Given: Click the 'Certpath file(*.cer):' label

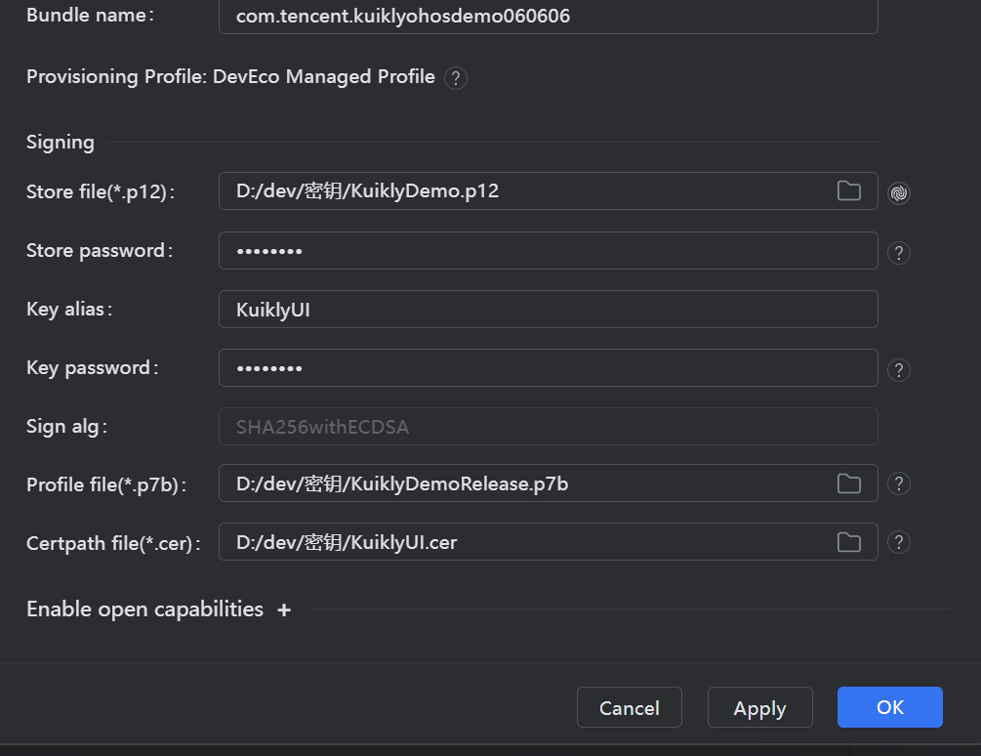Looking at the screenshot, I should (x=113, y=543).
